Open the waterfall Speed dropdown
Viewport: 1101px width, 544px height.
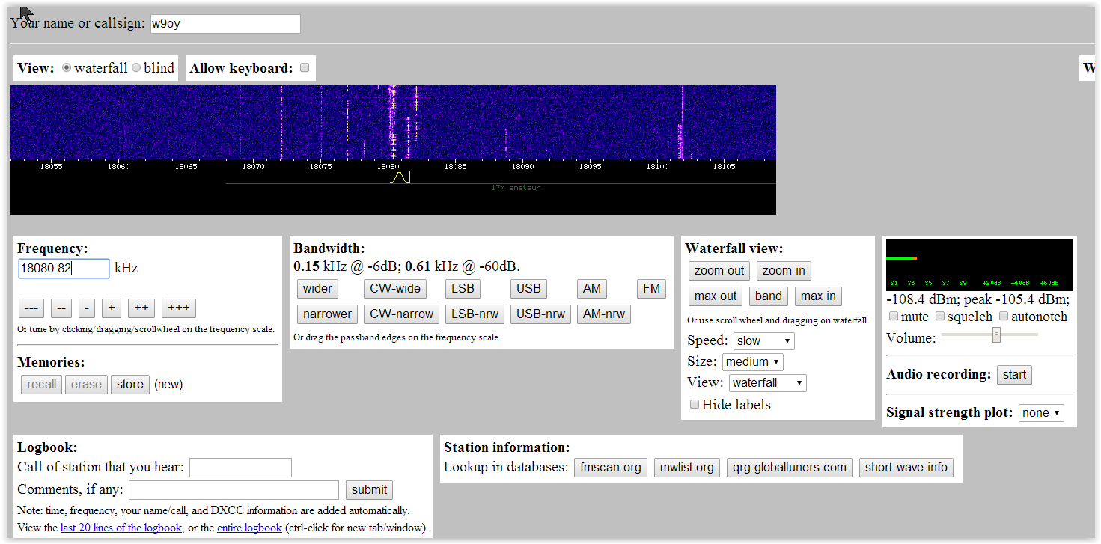point(763,341)
